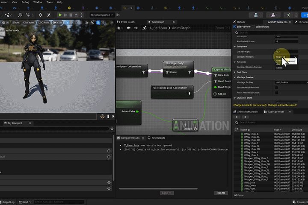Screen dimensions: 308x205
Task: Click the viewport Record button
Action: 102,116
